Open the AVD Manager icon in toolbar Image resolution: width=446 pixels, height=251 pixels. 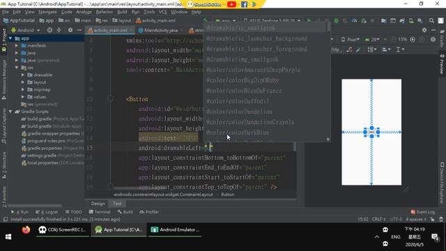(x=411, y=20)
